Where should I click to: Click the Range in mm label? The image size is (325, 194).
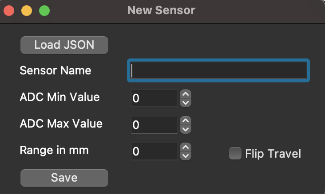(54, 150)
